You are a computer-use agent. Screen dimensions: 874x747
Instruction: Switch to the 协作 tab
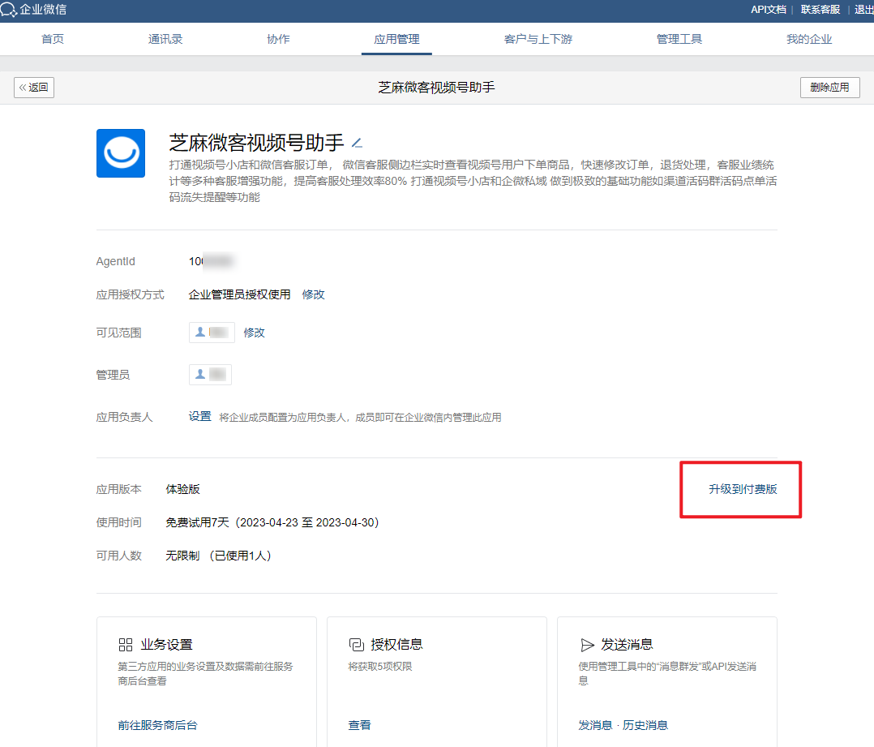[x=278, y=39]
